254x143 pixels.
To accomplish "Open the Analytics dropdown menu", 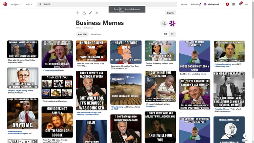I will (x=16, y=4).
